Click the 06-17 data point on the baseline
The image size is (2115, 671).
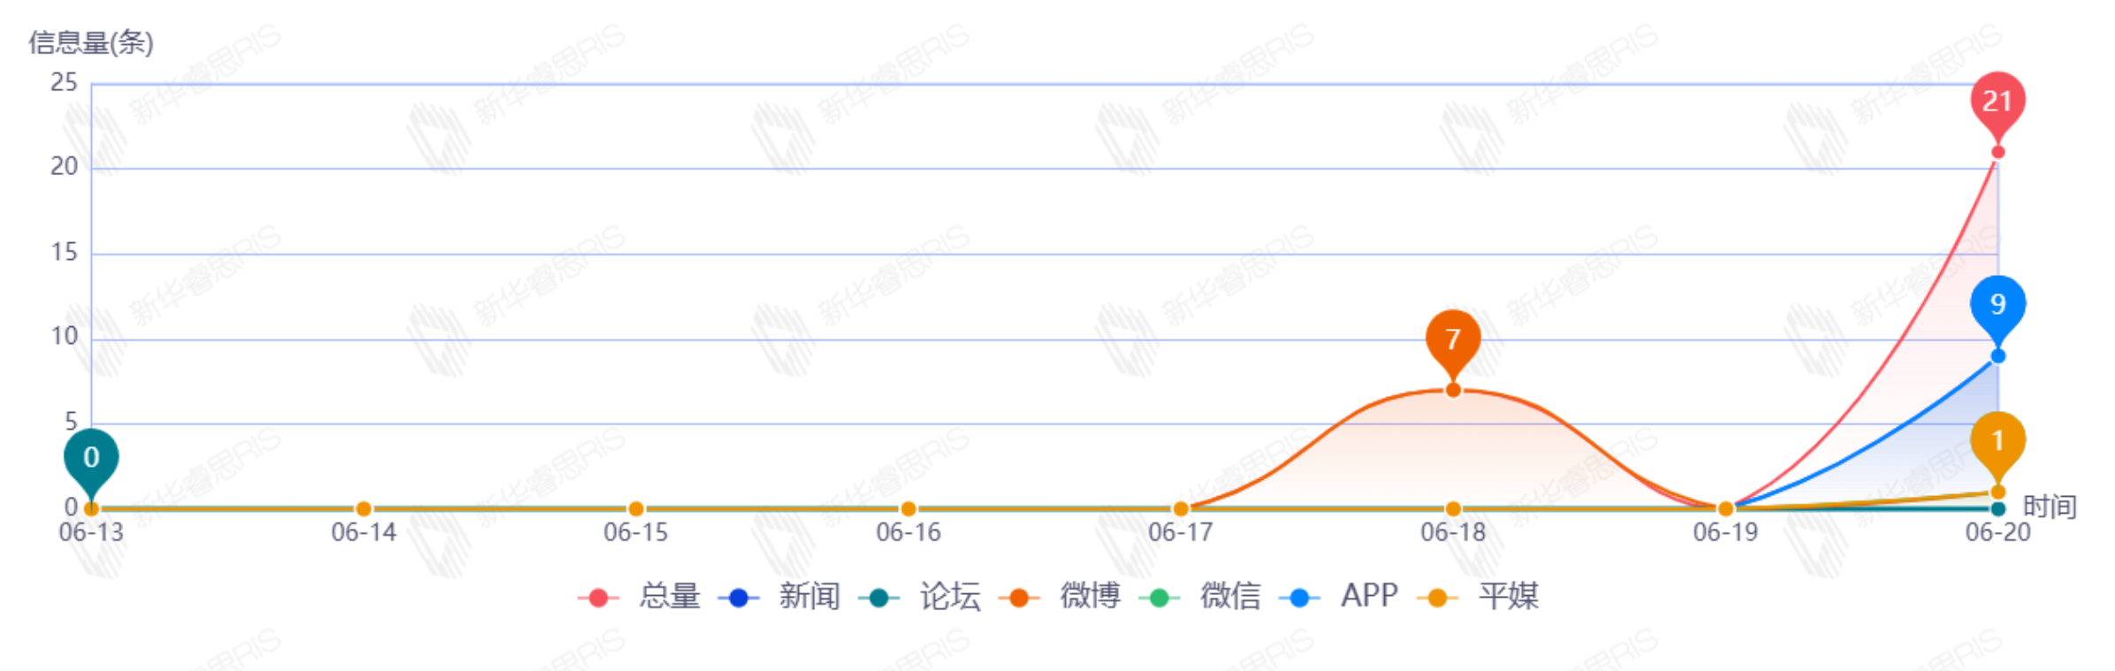click(x=1180, y=509)
